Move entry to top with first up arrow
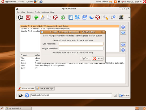This screenshot has width=146, height=110. 123,27
